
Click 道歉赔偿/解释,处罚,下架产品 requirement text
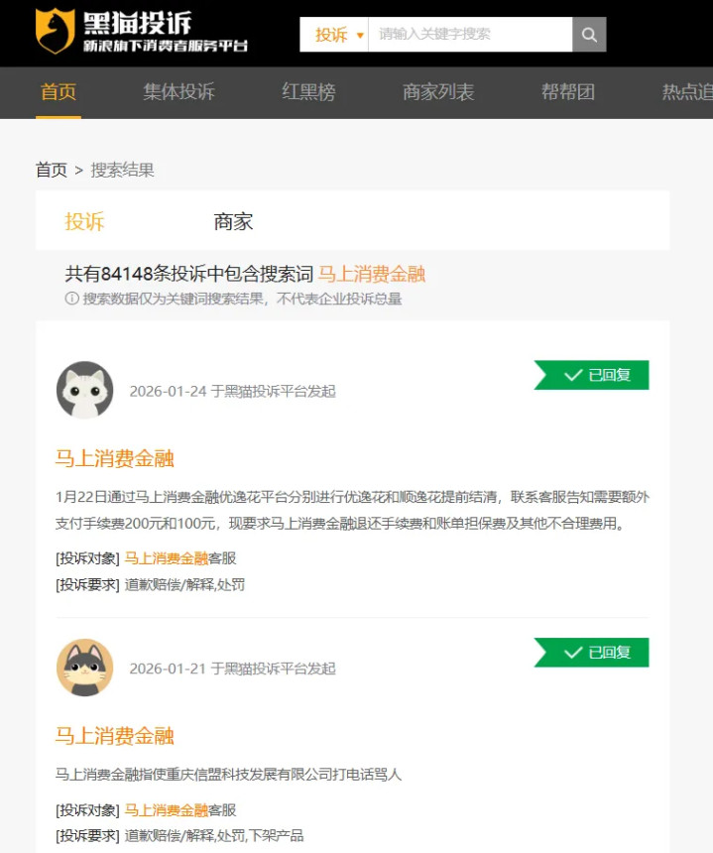click(214, 836)
